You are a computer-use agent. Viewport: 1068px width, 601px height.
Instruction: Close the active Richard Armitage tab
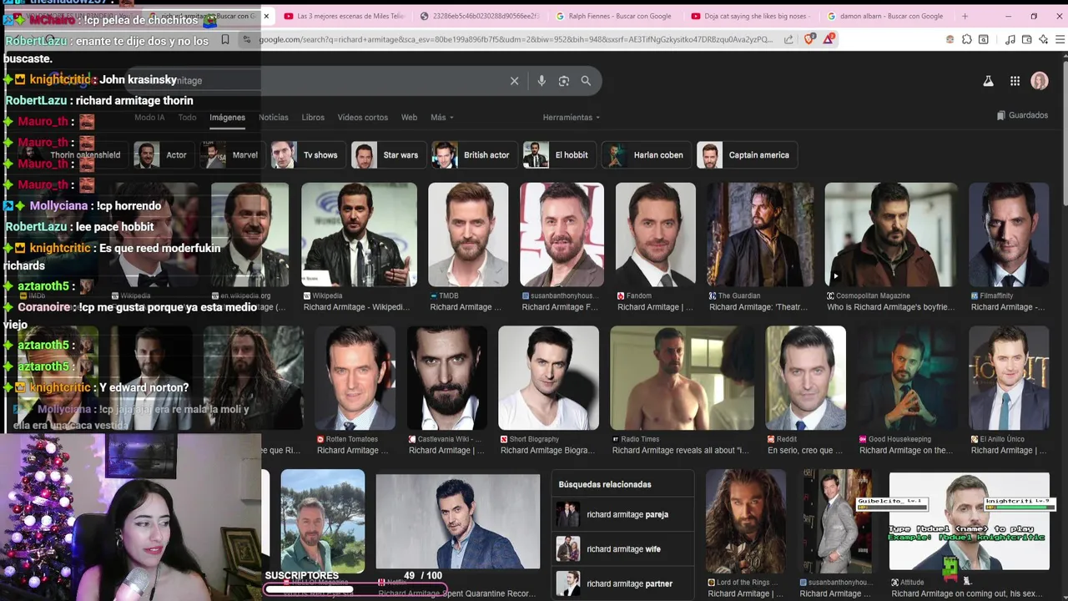[266, 16]
